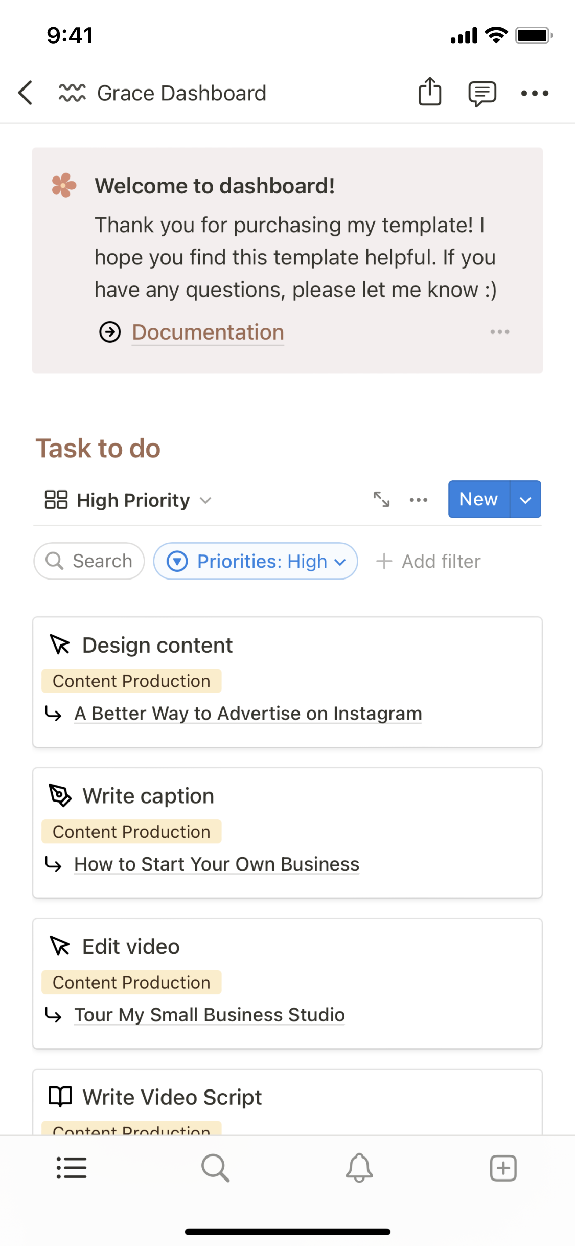This screenshot has width=575, height=1246.
Task: Open notifications bell icon
Action: pyautogui.click(x=359, y=1168)
